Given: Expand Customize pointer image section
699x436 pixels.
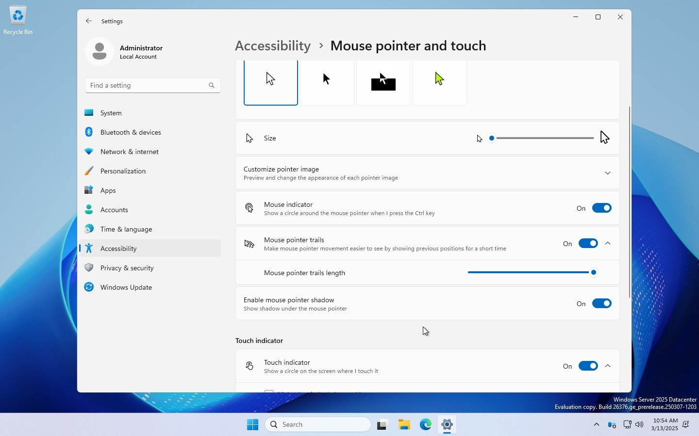Looking at the screenshot, I should 607,173.
